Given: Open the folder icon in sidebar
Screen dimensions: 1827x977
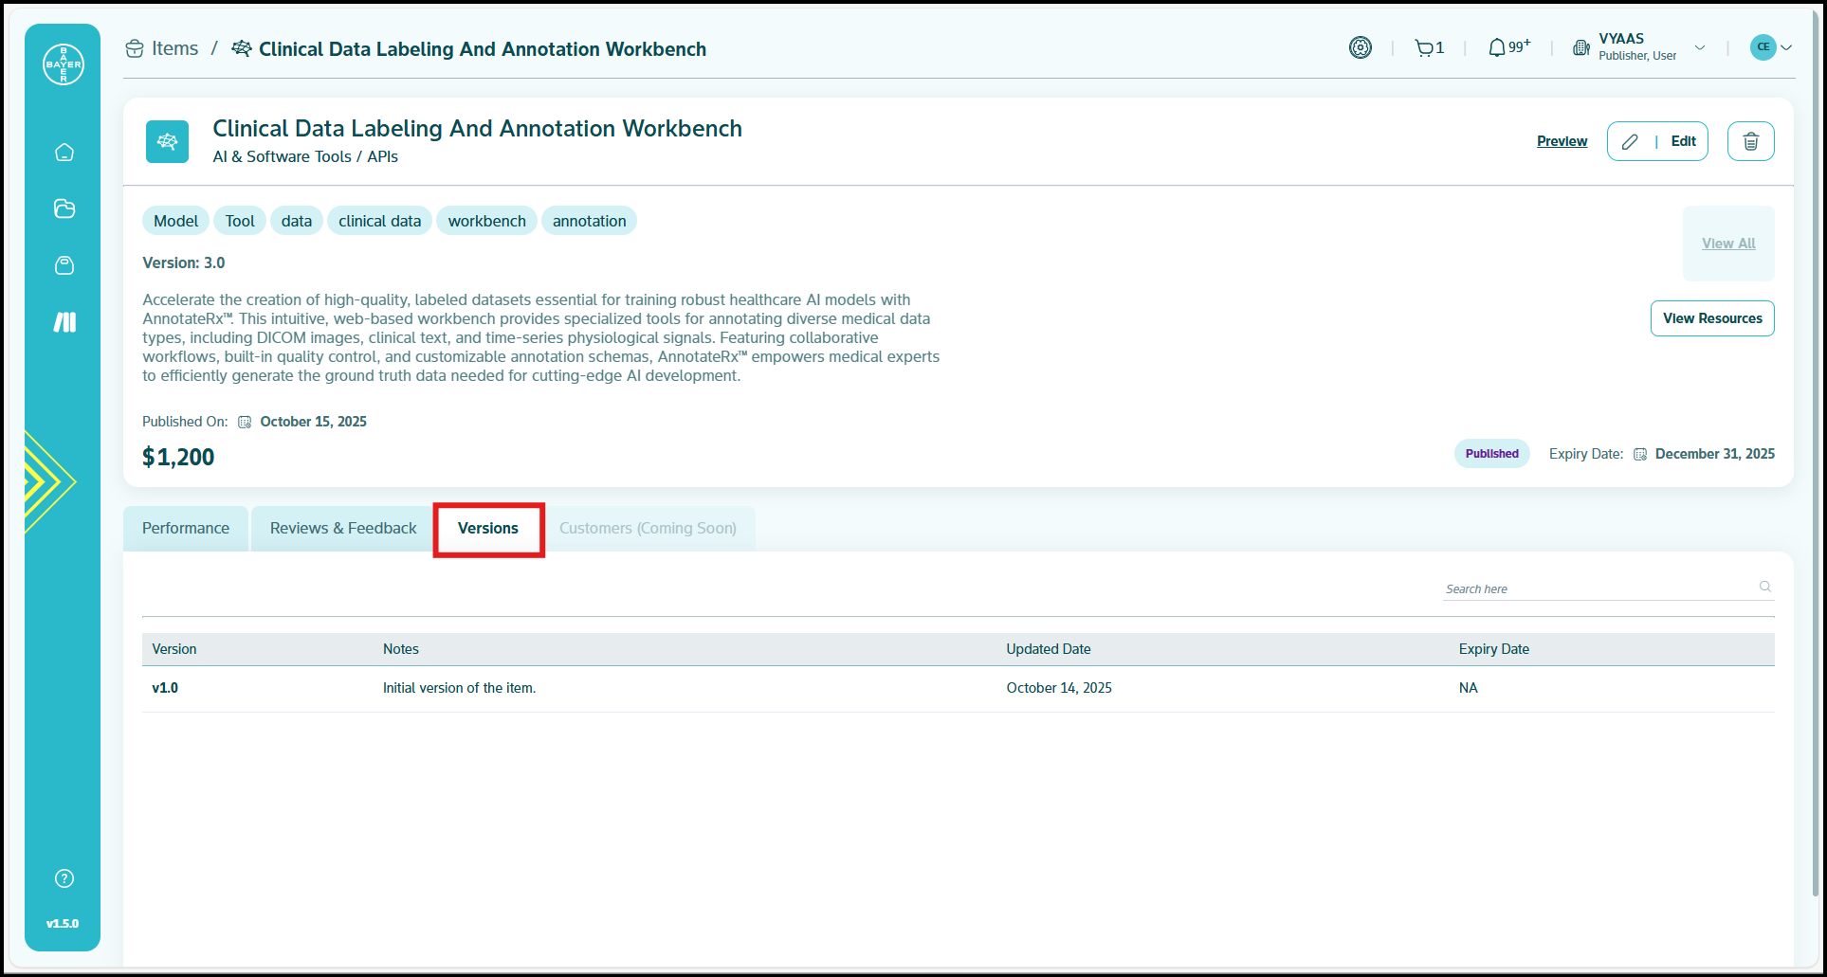Looking at the screenshot, I should click(x=64, y=208).
